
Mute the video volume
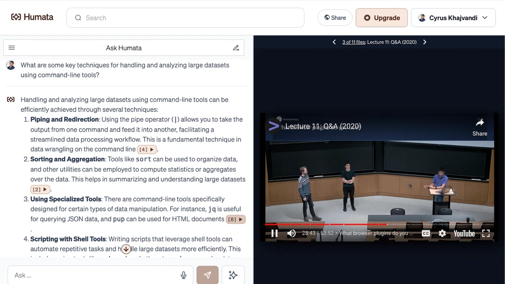tap(291, 233)
